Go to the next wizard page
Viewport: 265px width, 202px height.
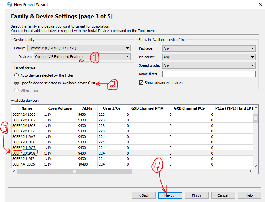170,195
